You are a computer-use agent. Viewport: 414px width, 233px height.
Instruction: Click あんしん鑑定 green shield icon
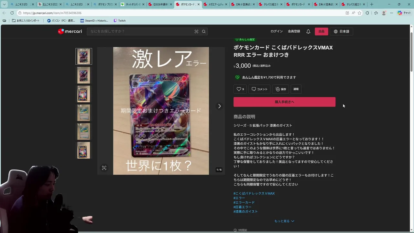click(x=237, y=77)
